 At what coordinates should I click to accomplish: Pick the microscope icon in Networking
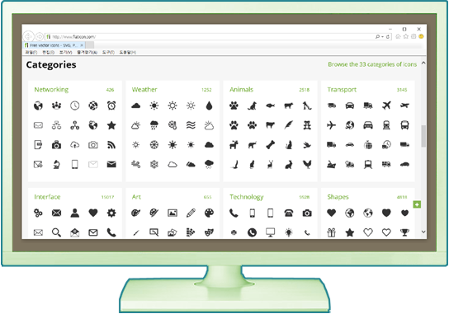(x=56, y=165)
